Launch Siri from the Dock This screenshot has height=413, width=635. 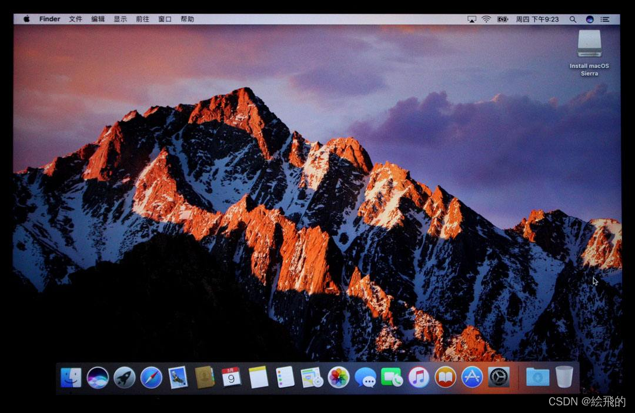[98, 377]
